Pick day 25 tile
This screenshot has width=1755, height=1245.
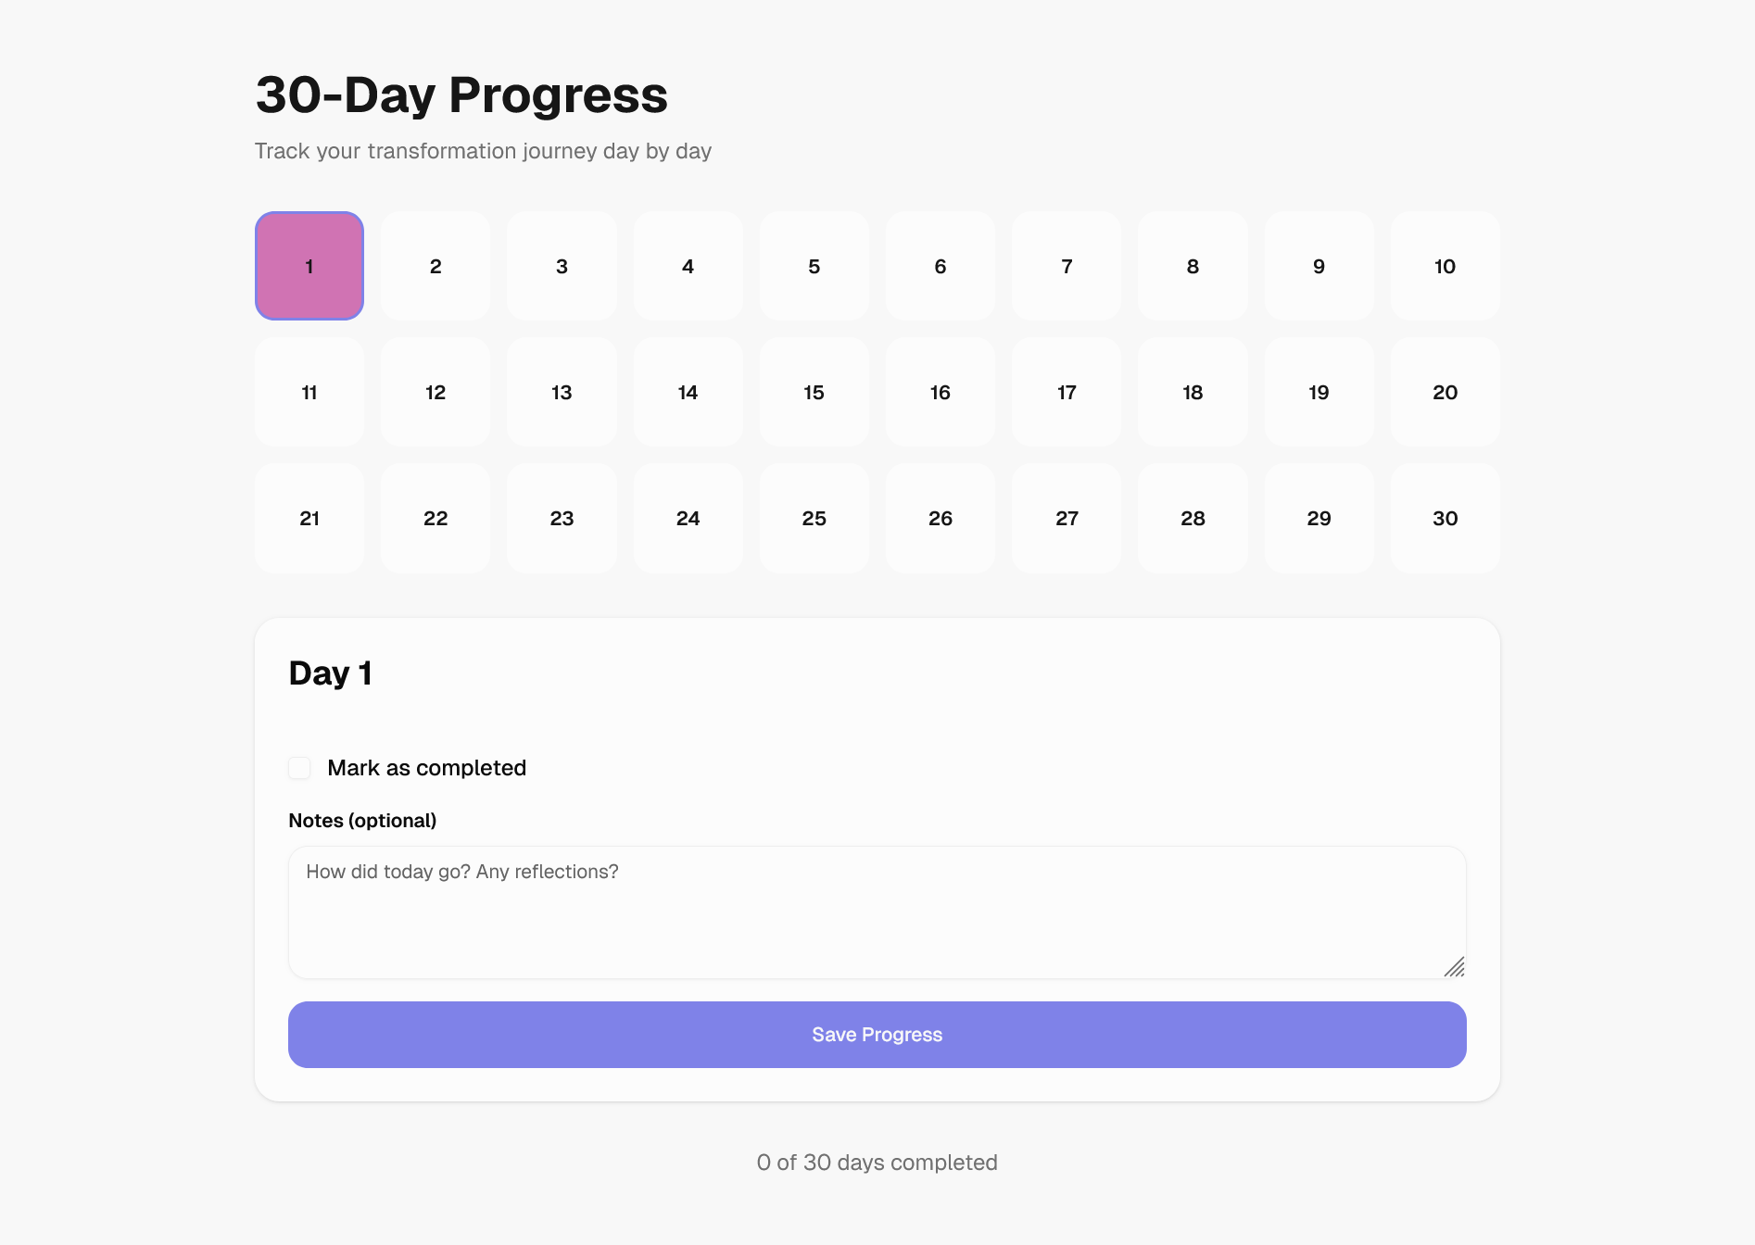tap(814, 518)
